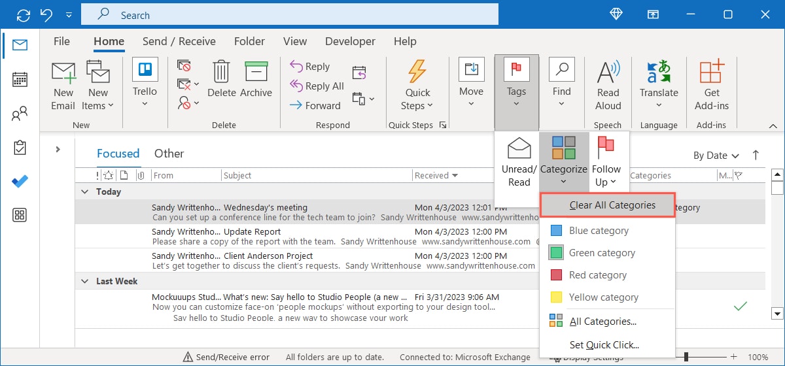The image size is (785, 366).
Task: Open the Find magnifier dropdown
Action: pos(561,82)
